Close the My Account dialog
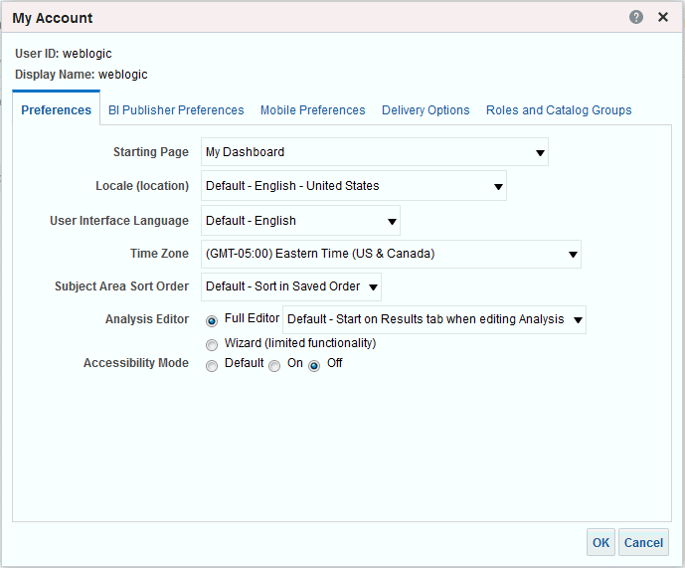This screenshot has width=685, height=568. (x=663, y=18)
